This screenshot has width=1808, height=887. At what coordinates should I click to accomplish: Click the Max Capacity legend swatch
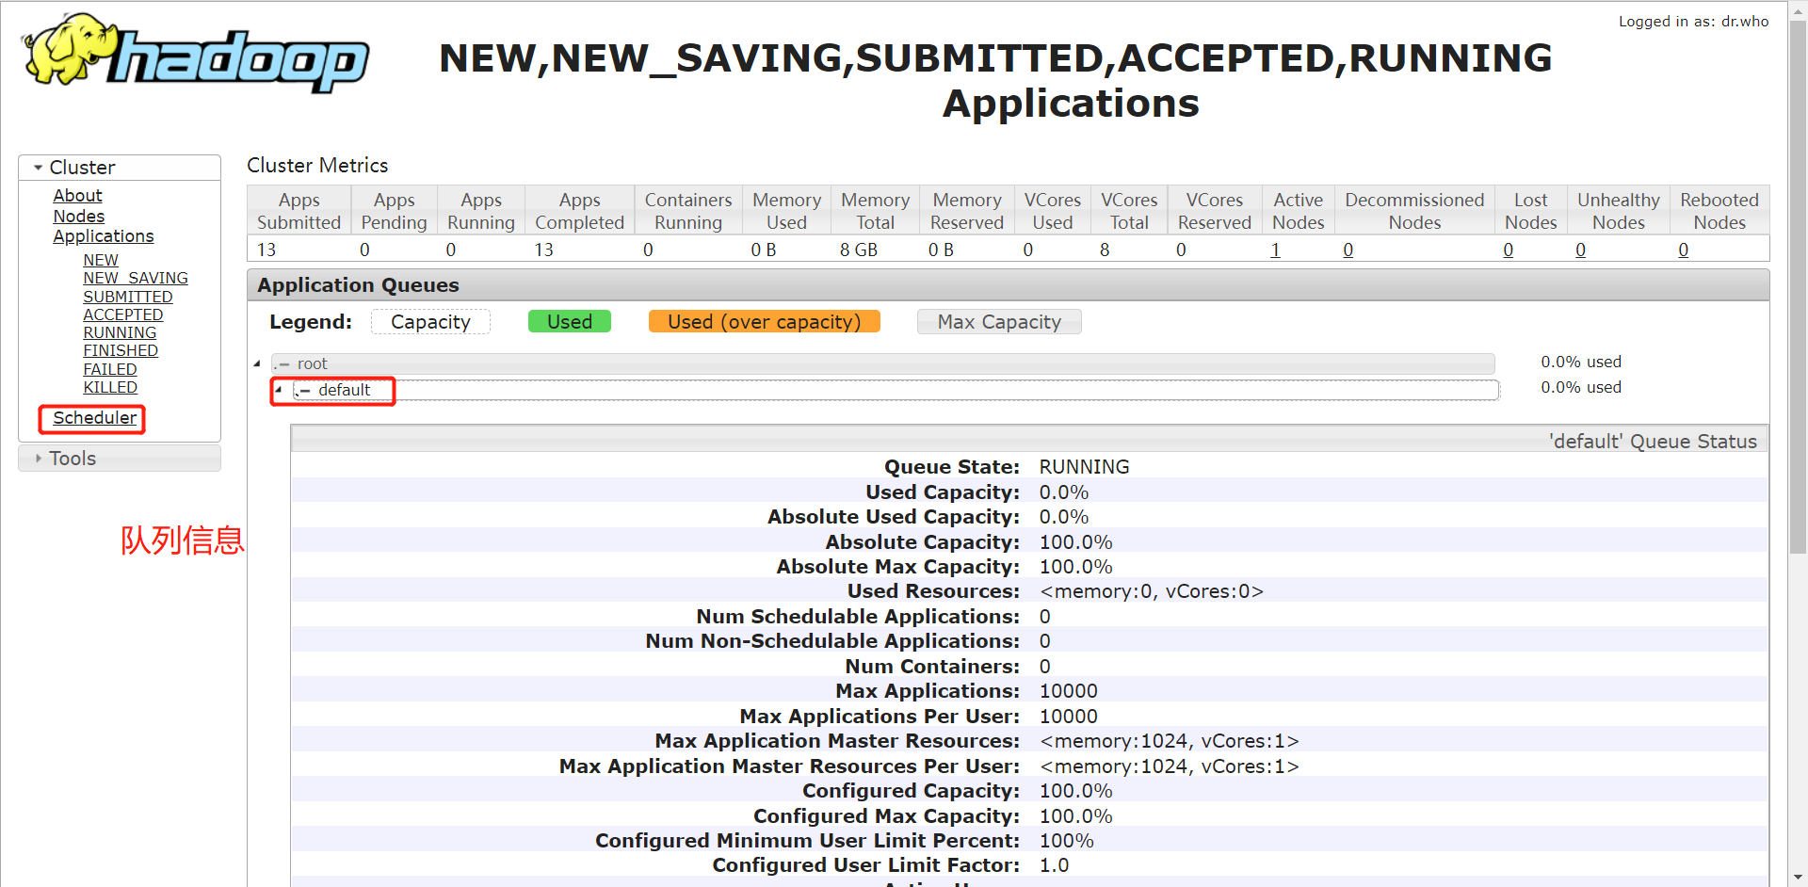click(999, 322)
